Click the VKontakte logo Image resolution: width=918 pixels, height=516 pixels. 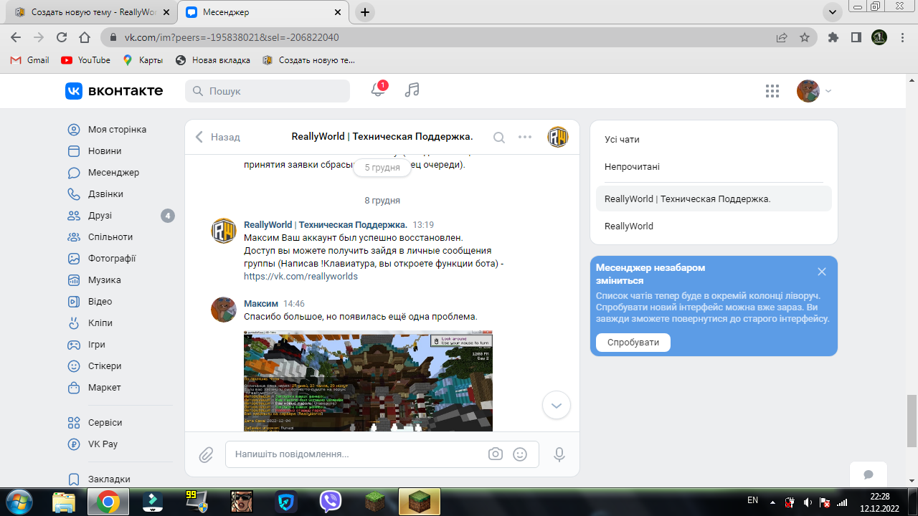point(114,91)
